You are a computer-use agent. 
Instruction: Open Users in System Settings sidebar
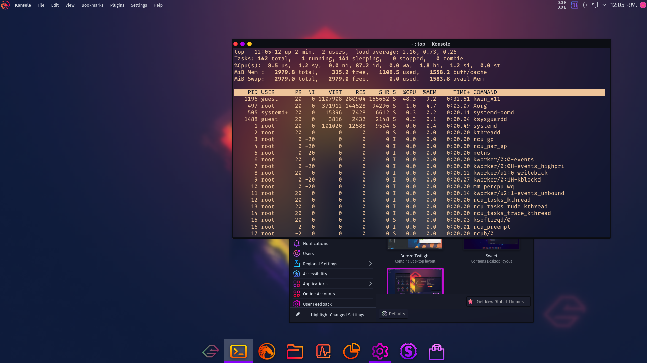(334, 253)
